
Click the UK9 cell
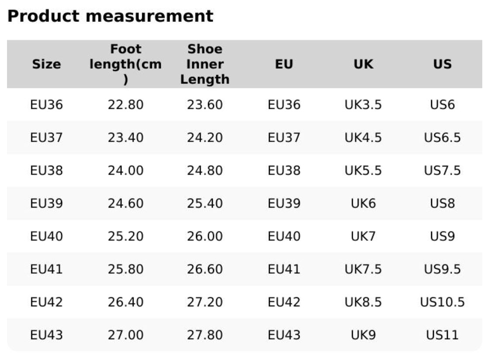point(363,335)
